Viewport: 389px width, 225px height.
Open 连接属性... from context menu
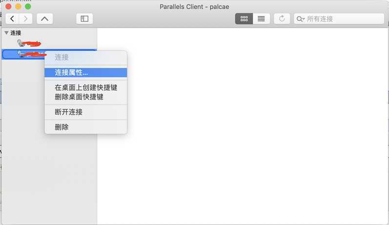click(x=85, y=72)
